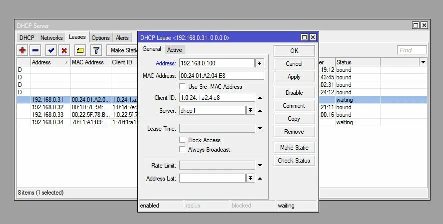443x224 pixels.
Task: Toggle Use Src. MAC Address checkbox
Action: point(182,86)
